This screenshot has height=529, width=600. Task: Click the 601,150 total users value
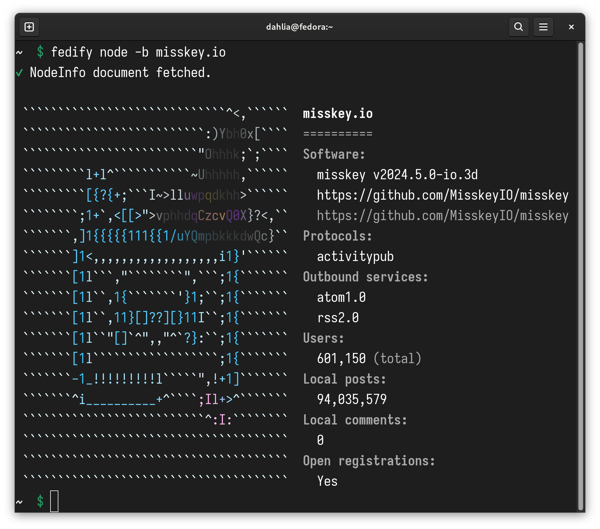(x=341, y=359)
